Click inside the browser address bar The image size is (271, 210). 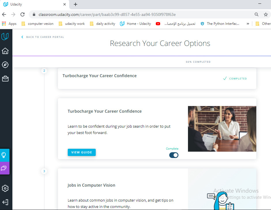pos(115,14)
